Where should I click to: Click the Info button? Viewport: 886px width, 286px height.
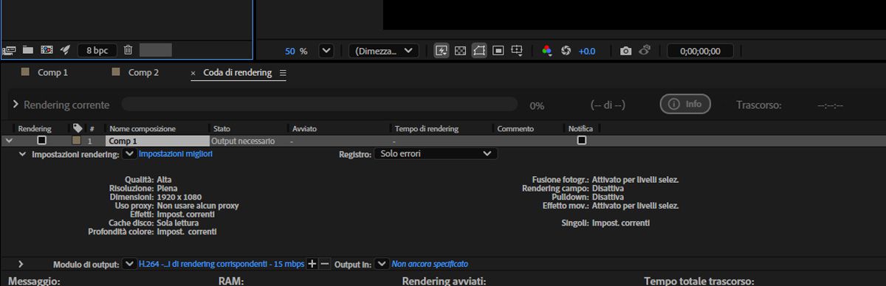685,105
